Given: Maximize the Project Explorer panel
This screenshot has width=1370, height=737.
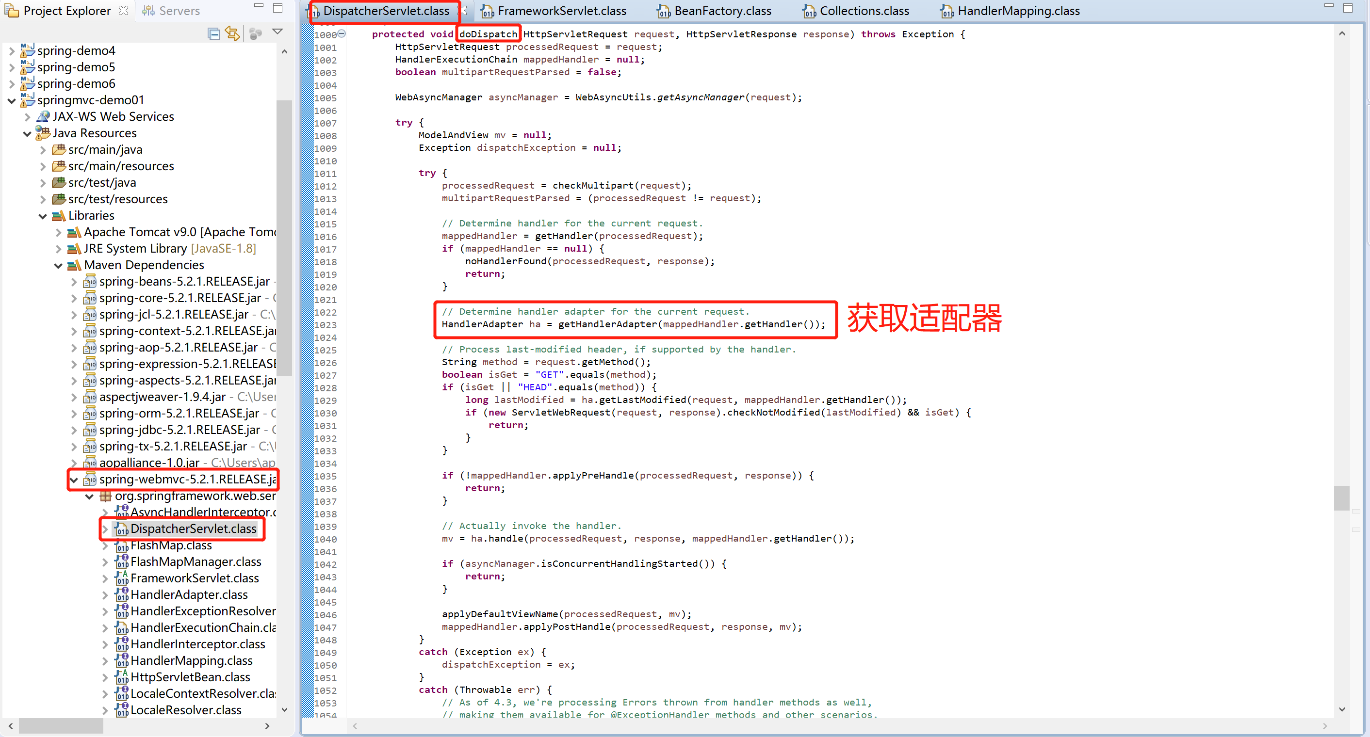Looking at the screenshot, I should (277, 8).
